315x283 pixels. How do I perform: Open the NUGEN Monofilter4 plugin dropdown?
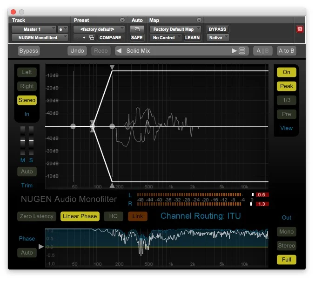pos(40,38)
